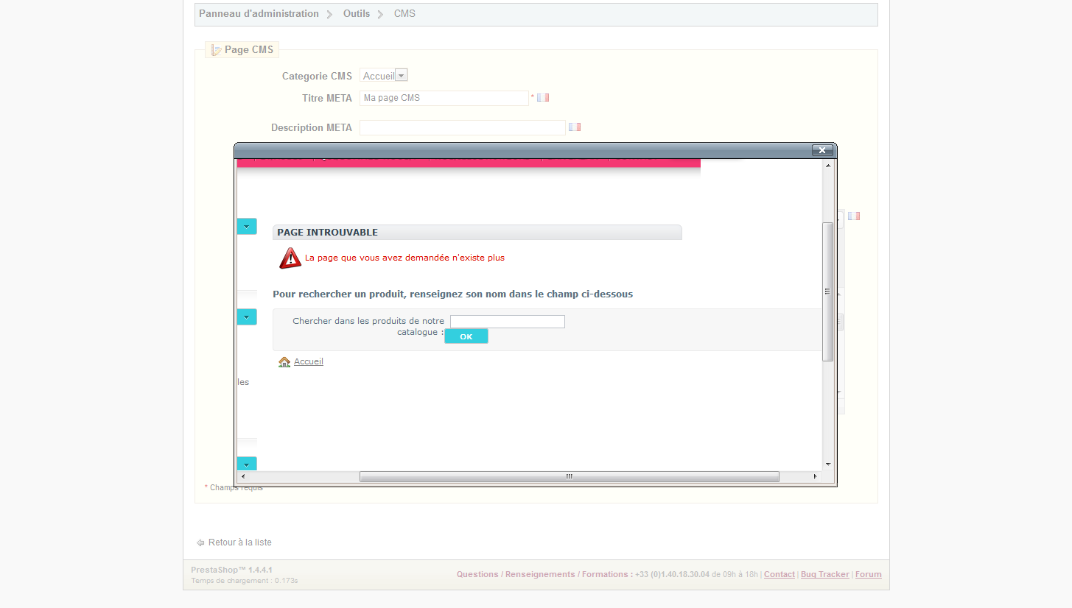This screenshot has height=608, width=1072.
Task: Click the OK search button
Action: pyautogui.click(x=466, y=336)
